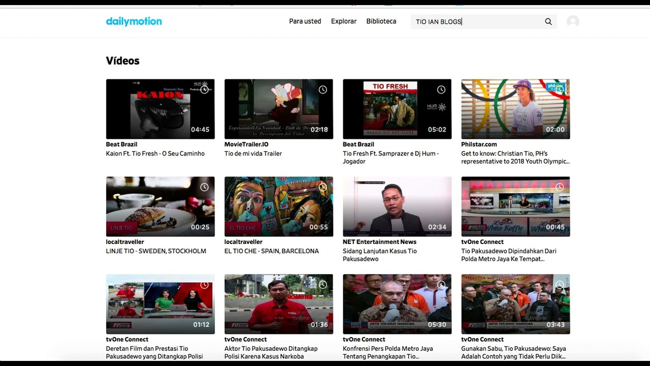
Task: Play the Tio de mi vida Trailer thumbnail
Action: pyautogui.click(x=278, y=109)
